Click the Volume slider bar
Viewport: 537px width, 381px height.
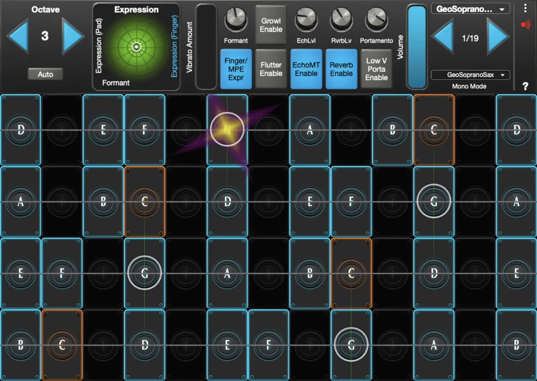pos(417,47)
